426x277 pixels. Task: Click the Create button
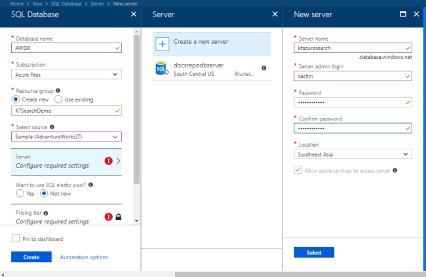pos(31,257)
